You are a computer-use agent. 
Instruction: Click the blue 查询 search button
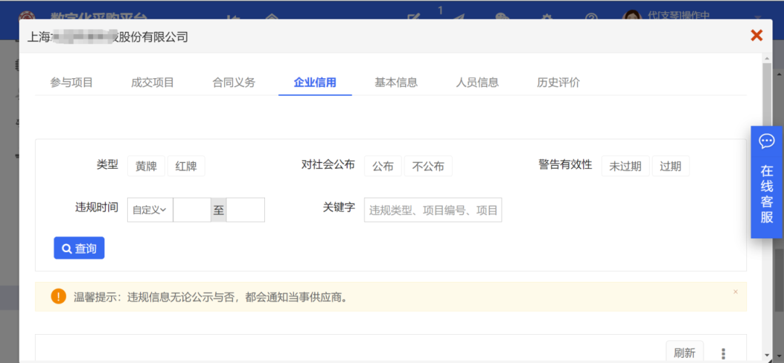tap(79, 248)
